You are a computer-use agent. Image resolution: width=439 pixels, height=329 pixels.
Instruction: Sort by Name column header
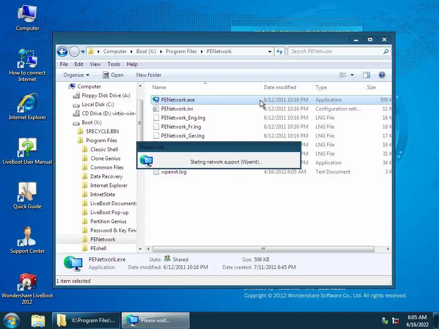pos(205,87)
